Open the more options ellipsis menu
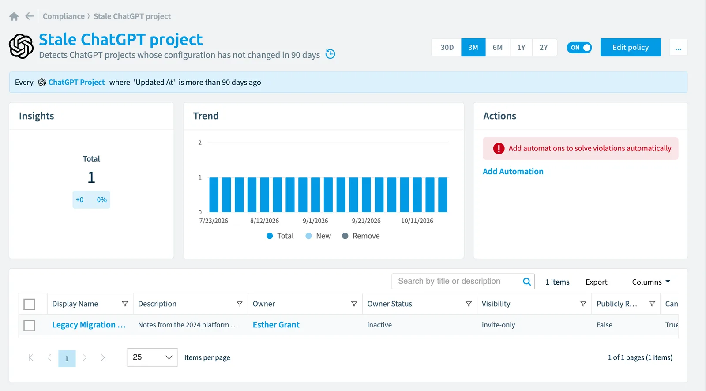 coord(679,48)
